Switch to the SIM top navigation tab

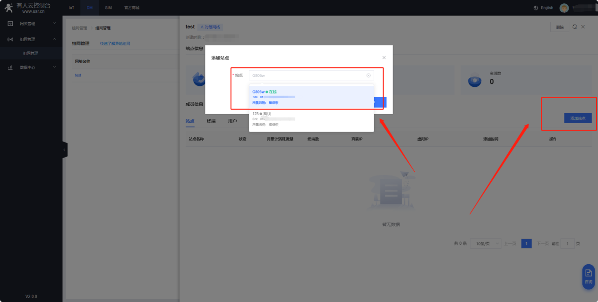[108, 8]
